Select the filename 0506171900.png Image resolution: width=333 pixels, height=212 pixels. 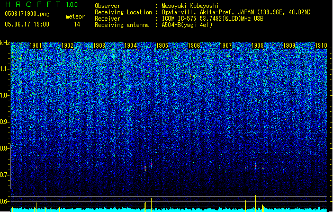[x=27, y=14]
